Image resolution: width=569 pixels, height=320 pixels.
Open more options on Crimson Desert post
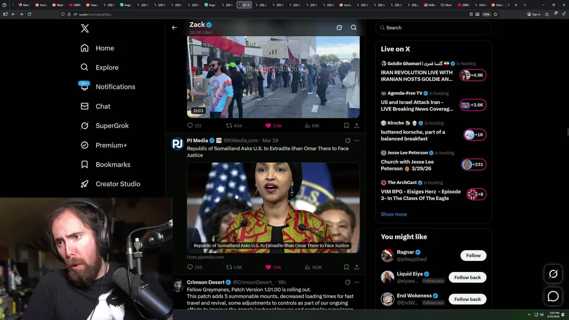click(x=357, y=282)
